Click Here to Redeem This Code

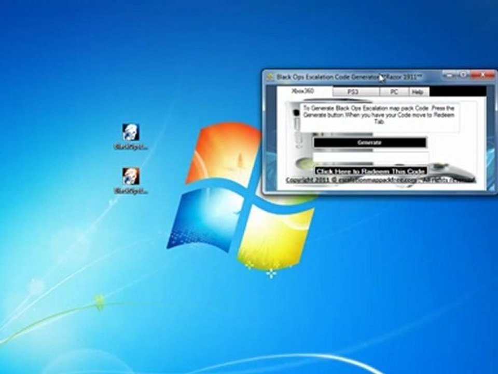point(370,171)
